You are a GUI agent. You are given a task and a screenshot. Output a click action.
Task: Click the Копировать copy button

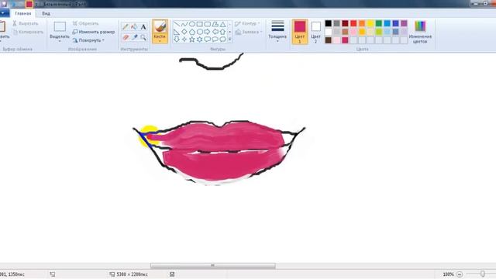(28, 32)
